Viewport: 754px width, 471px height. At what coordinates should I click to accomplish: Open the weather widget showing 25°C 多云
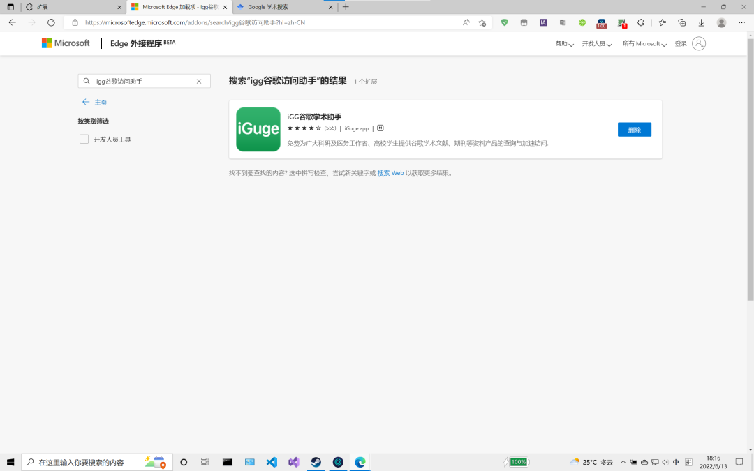(x=591, y=462)
